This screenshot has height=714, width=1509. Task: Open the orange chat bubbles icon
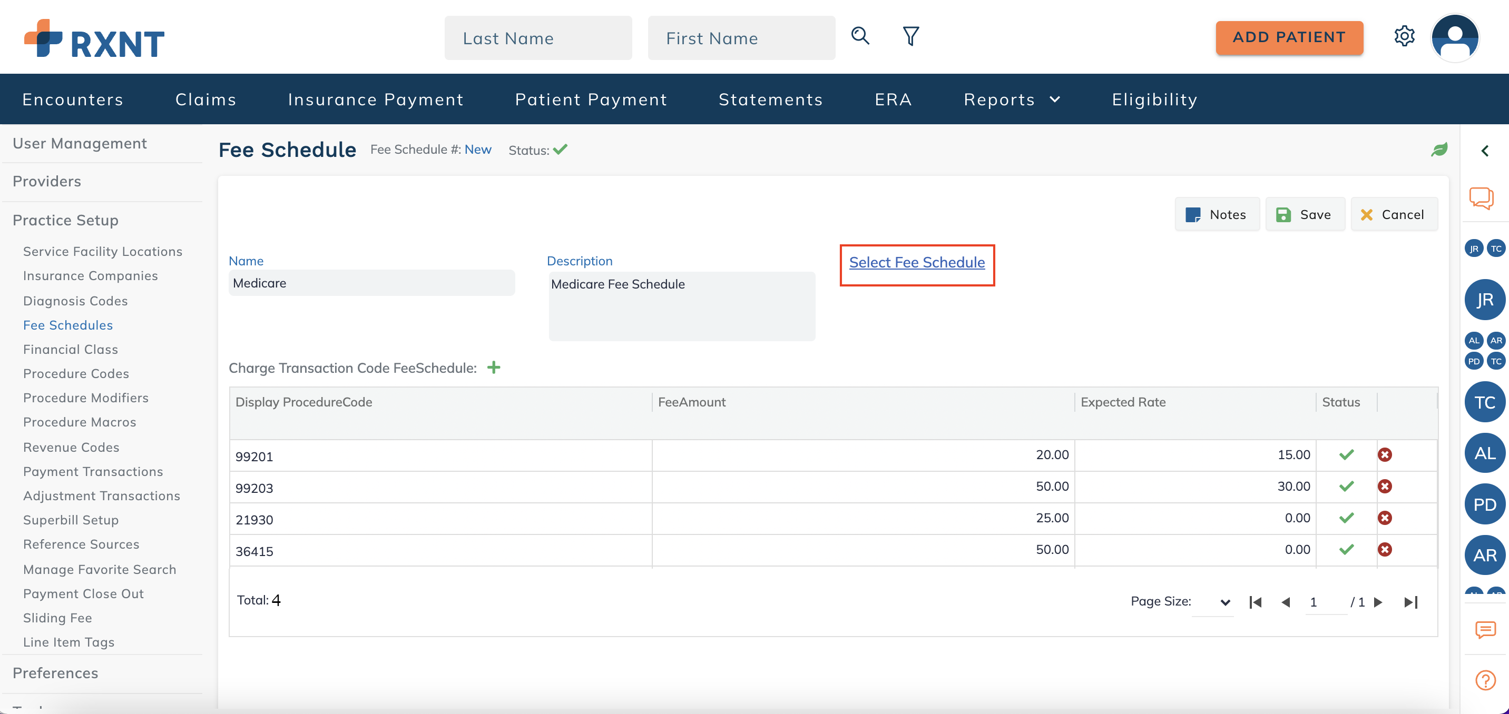click(1481, 198)
